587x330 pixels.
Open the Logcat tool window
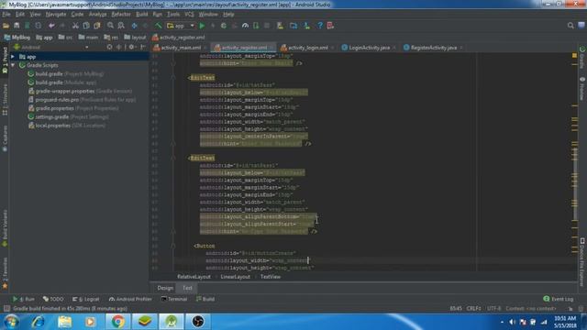click(x=86, y=299)
